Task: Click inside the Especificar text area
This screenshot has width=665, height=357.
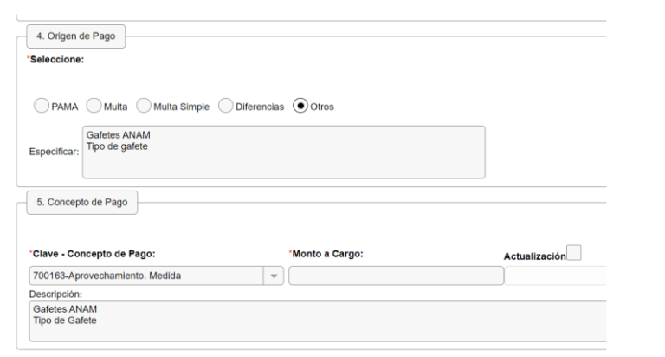Action: tap(282, 152)
